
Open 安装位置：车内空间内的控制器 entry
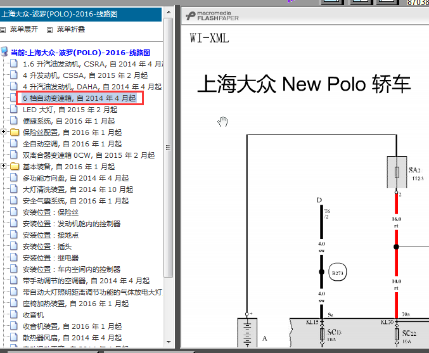coord(72,269)
